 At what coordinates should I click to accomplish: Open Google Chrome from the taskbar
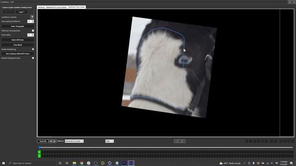pyautogui.click(x=81, y=163)
